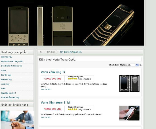The width and height of the screenshot is (156, 129).
Task: Open Vertu Copy category
Action: pyautogui.click(x=5, y=84)
